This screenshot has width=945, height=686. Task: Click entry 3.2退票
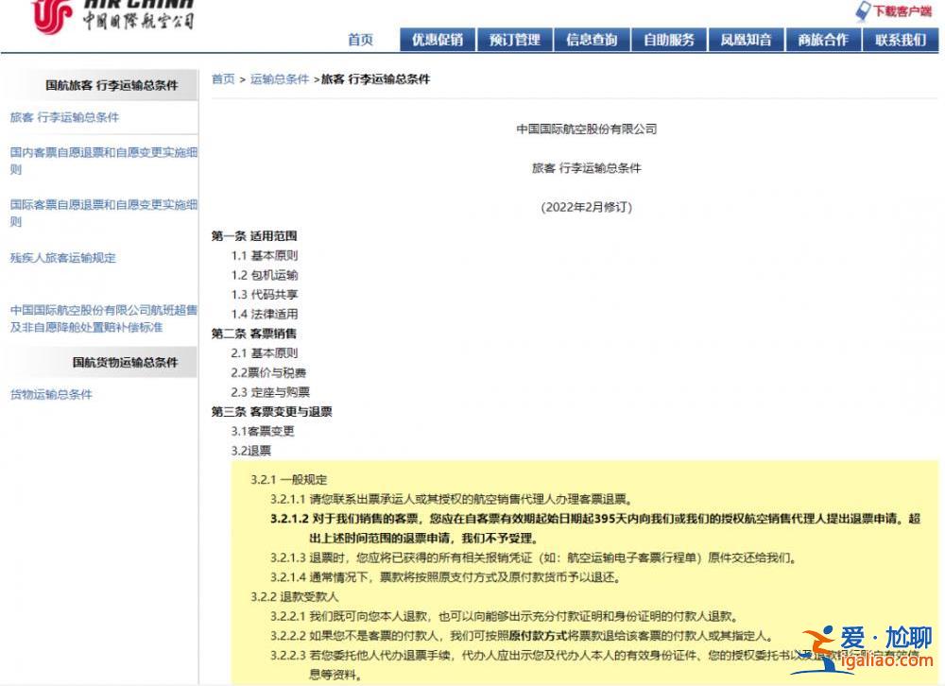250,451
